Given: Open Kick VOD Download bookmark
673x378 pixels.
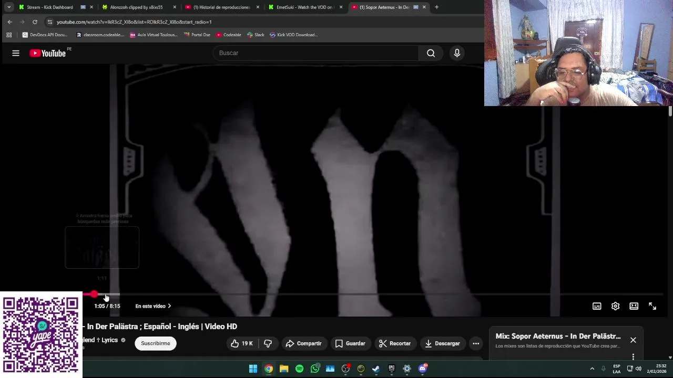Looking at the screenshot, I should click(x=293, y=35).
